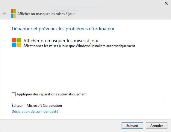
Task: Click the Suivant button
Action: tap(132, 126)
